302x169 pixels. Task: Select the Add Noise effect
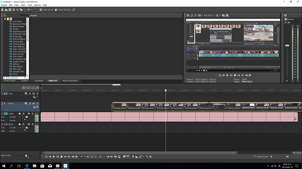[17, 21]
